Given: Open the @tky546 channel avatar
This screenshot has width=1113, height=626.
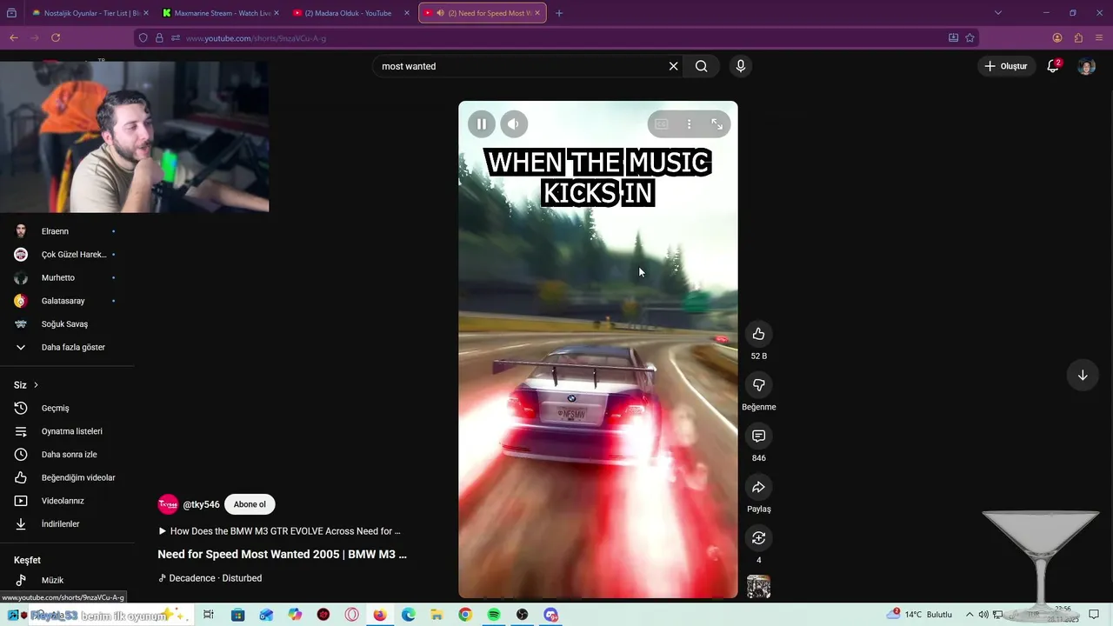Looking at the screenshot, I should coord(168,504).
